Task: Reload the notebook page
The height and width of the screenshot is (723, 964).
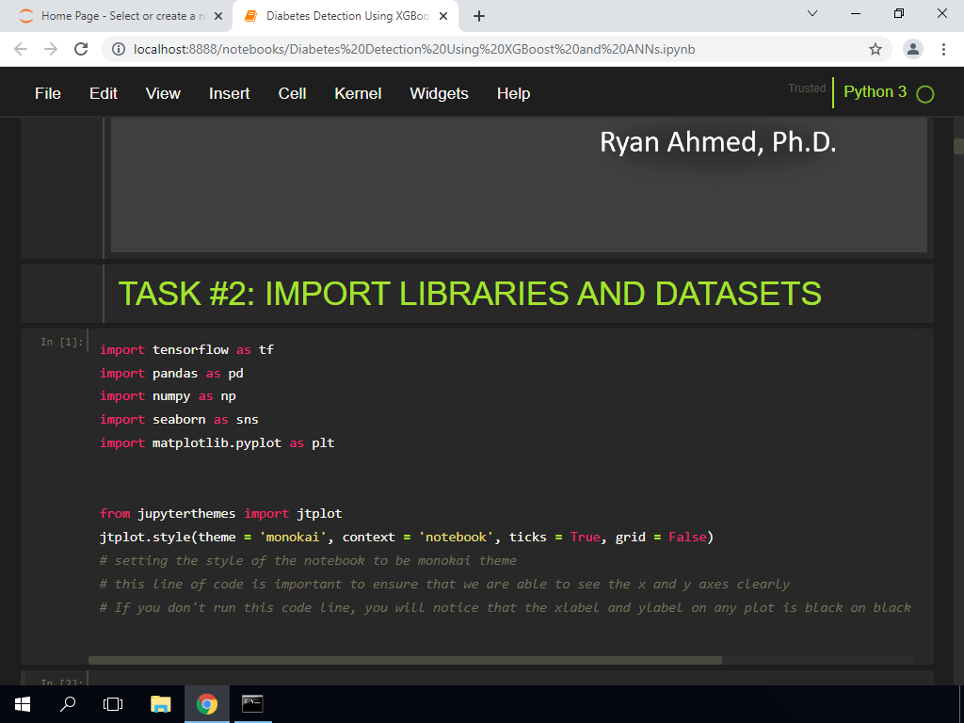Action: coord(81,49)
